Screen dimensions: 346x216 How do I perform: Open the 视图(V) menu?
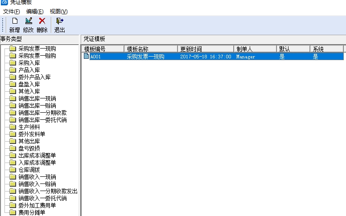(x=58, y=12)
